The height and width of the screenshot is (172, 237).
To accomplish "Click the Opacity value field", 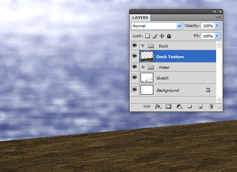I will pyautogui.click(x=208, y=26).
